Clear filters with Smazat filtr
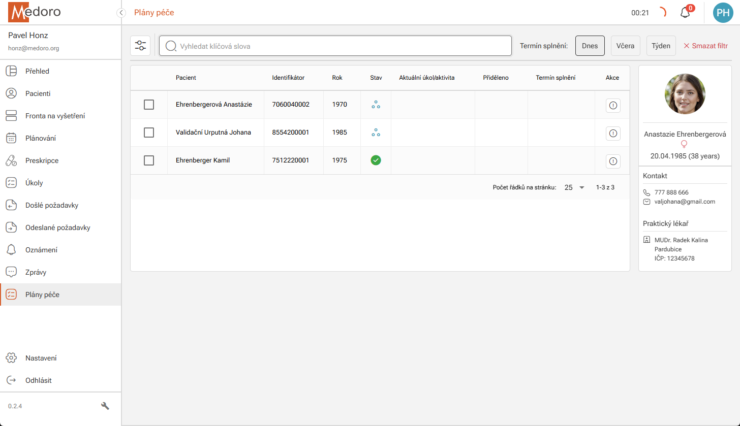This screenshot has height=426, width=740. (705, 46)
